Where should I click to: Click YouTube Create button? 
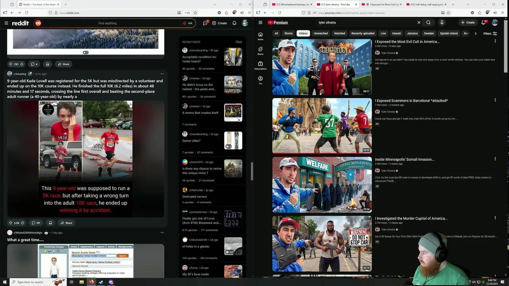click(468, 23)
